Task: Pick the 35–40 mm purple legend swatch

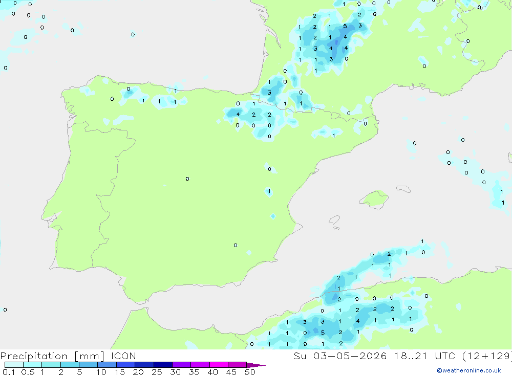Action: click(x=200, y=365)
